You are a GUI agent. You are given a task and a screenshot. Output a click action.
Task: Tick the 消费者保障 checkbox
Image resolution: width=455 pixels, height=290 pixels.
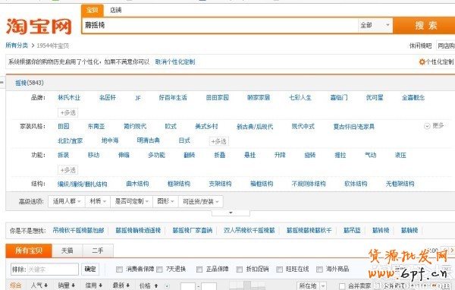click(x=119, y=270)
